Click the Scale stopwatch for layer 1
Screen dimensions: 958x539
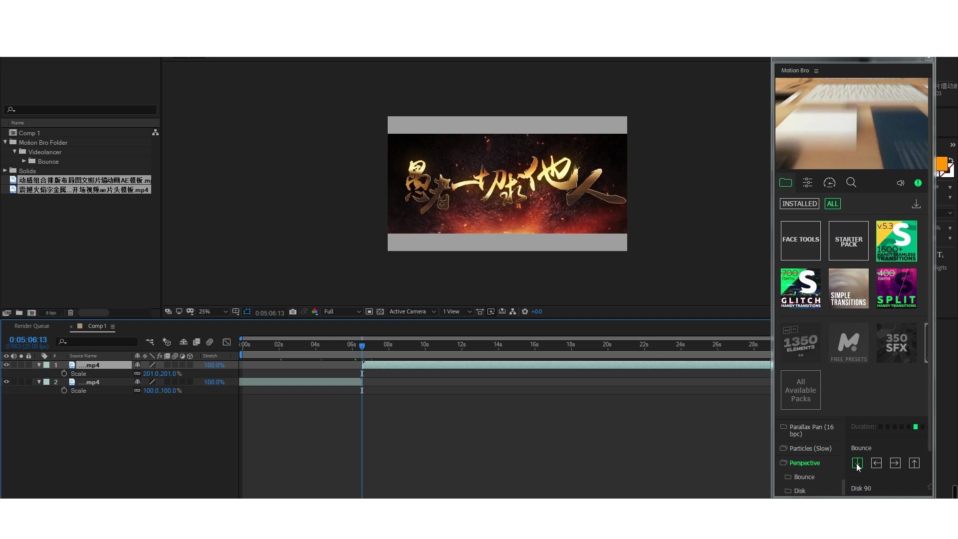click(64, 373)
